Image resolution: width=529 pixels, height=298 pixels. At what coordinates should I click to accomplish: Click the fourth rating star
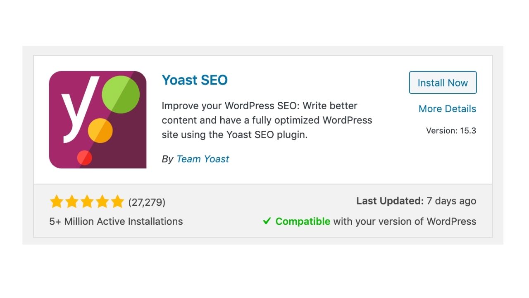(102, 202)
